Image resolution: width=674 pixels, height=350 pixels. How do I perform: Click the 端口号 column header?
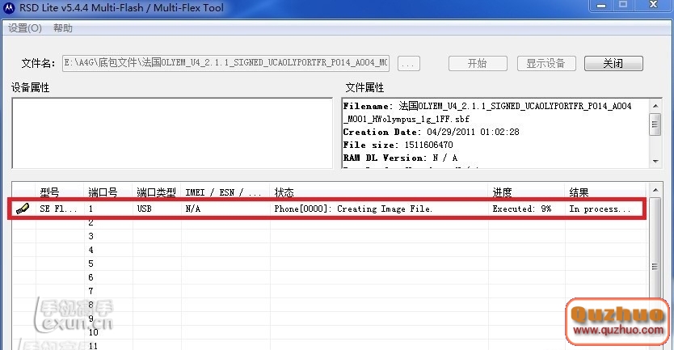pos(108,192)
